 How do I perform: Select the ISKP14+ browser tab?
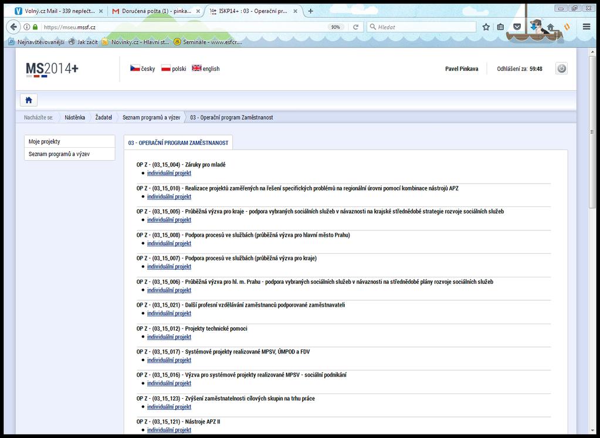[x=253, y=12]
